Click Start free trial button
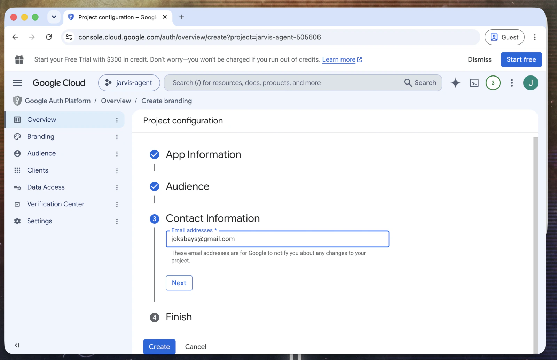Viewport: 557px width, 360px height. 521,59
